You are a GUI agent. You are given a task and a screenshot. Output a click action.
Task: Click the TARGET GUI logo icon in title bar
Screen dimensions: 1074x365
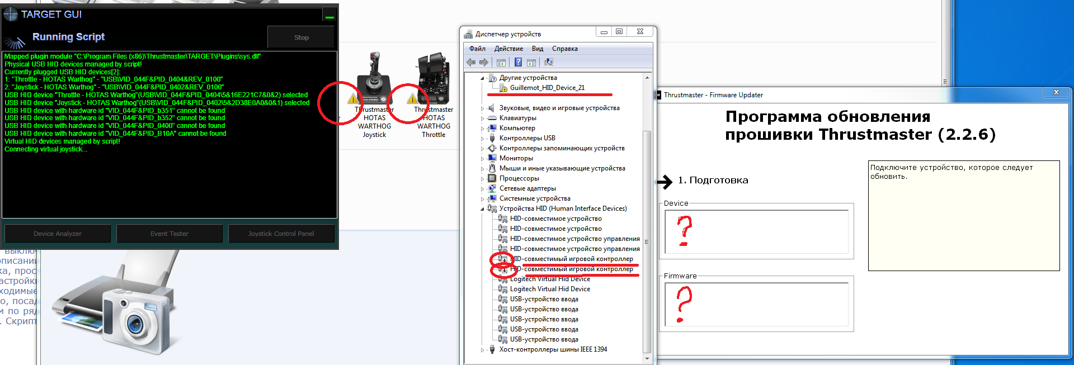click(11, 14)
